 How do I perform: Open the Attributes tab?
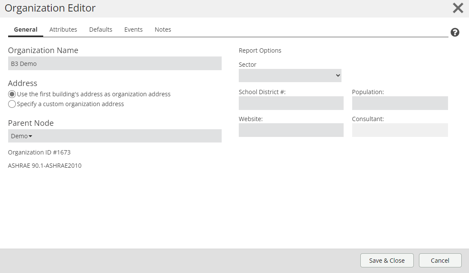coord(63,30)
